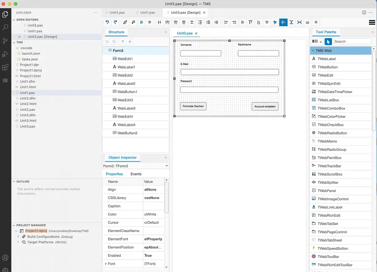The width and height of the screenshot is (377, 272).
Task: Click the grid icon at toolbar's right end
Action: point(316,22)
